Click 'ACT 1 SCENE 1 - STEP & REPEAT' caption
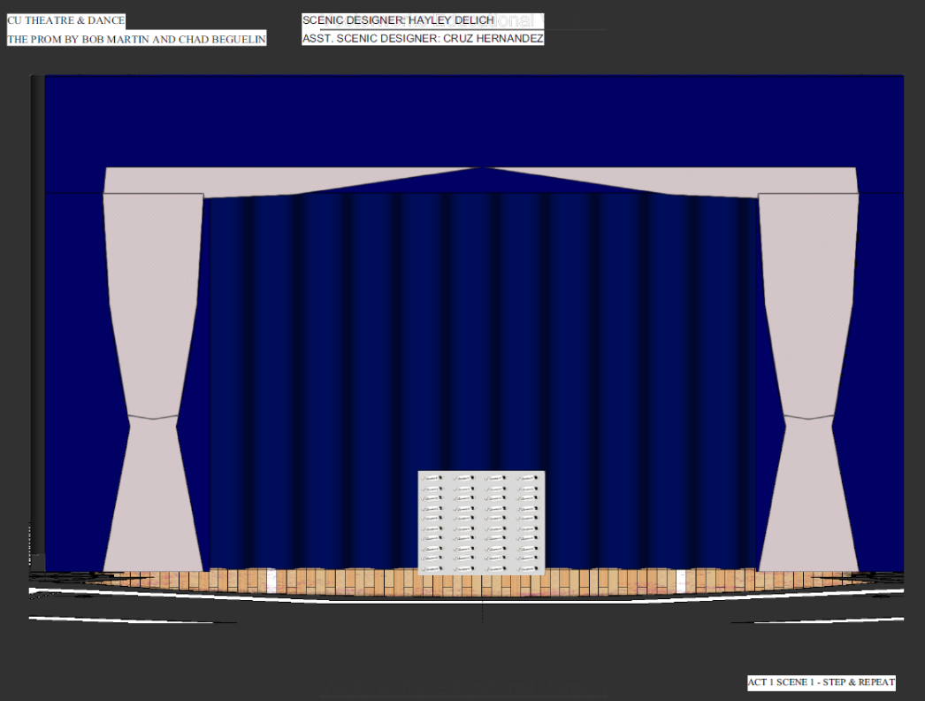 [x=822, y=682]
